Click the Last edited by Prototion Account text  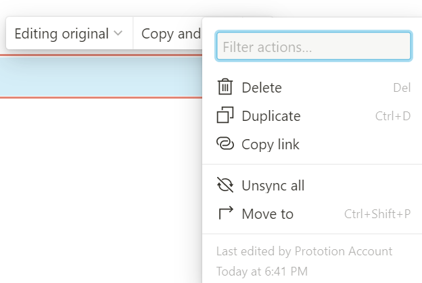click(x=304, y=251)
